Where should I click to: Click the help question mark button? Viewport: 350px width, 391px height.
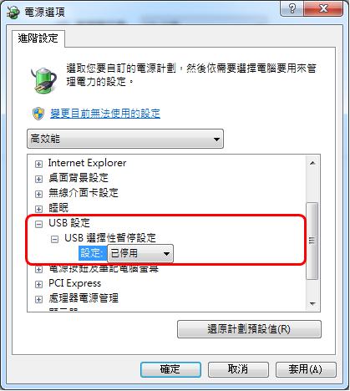pyautogui.click(x=292, y=8)
